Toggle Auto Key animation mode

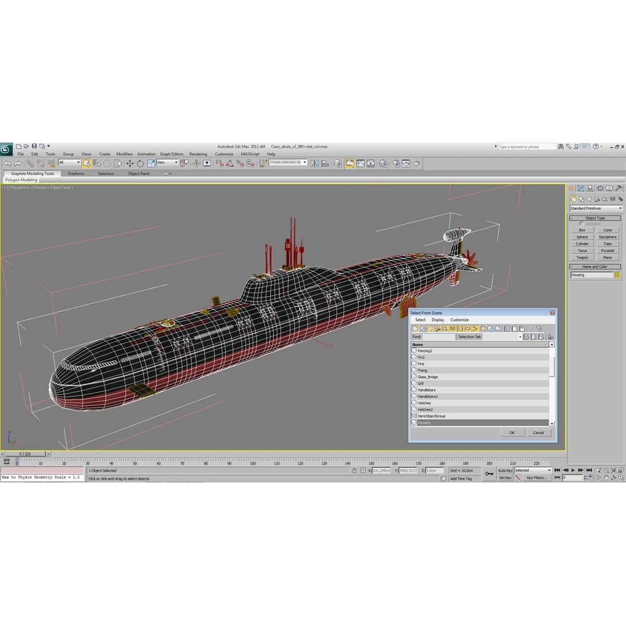[505, 470]
